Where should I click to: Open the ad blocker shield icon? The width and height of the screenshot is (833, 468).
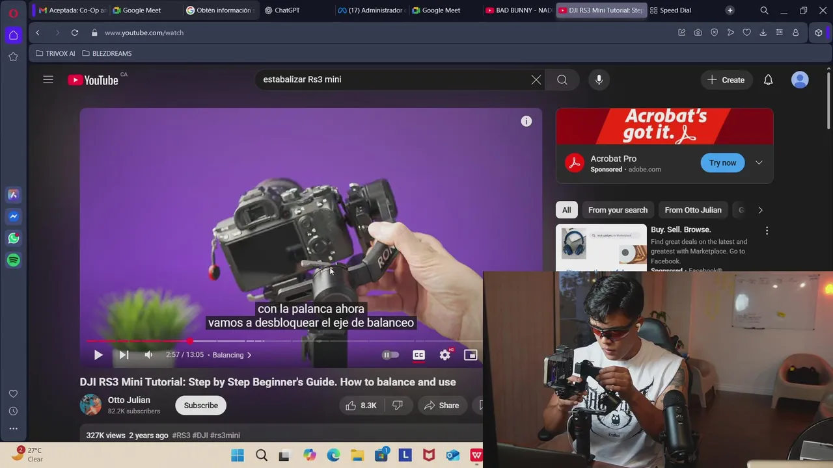[x=714, y=32]
